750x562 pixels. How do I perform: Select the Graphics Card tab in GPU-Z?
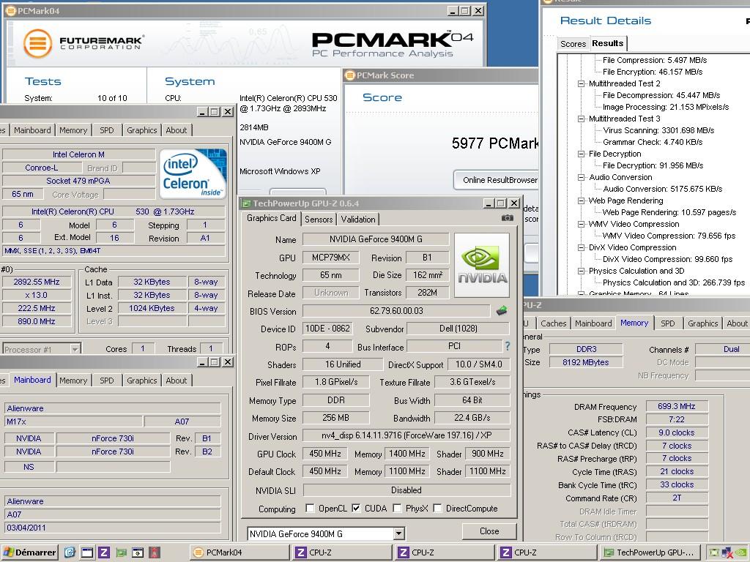[x=271, y=218]
